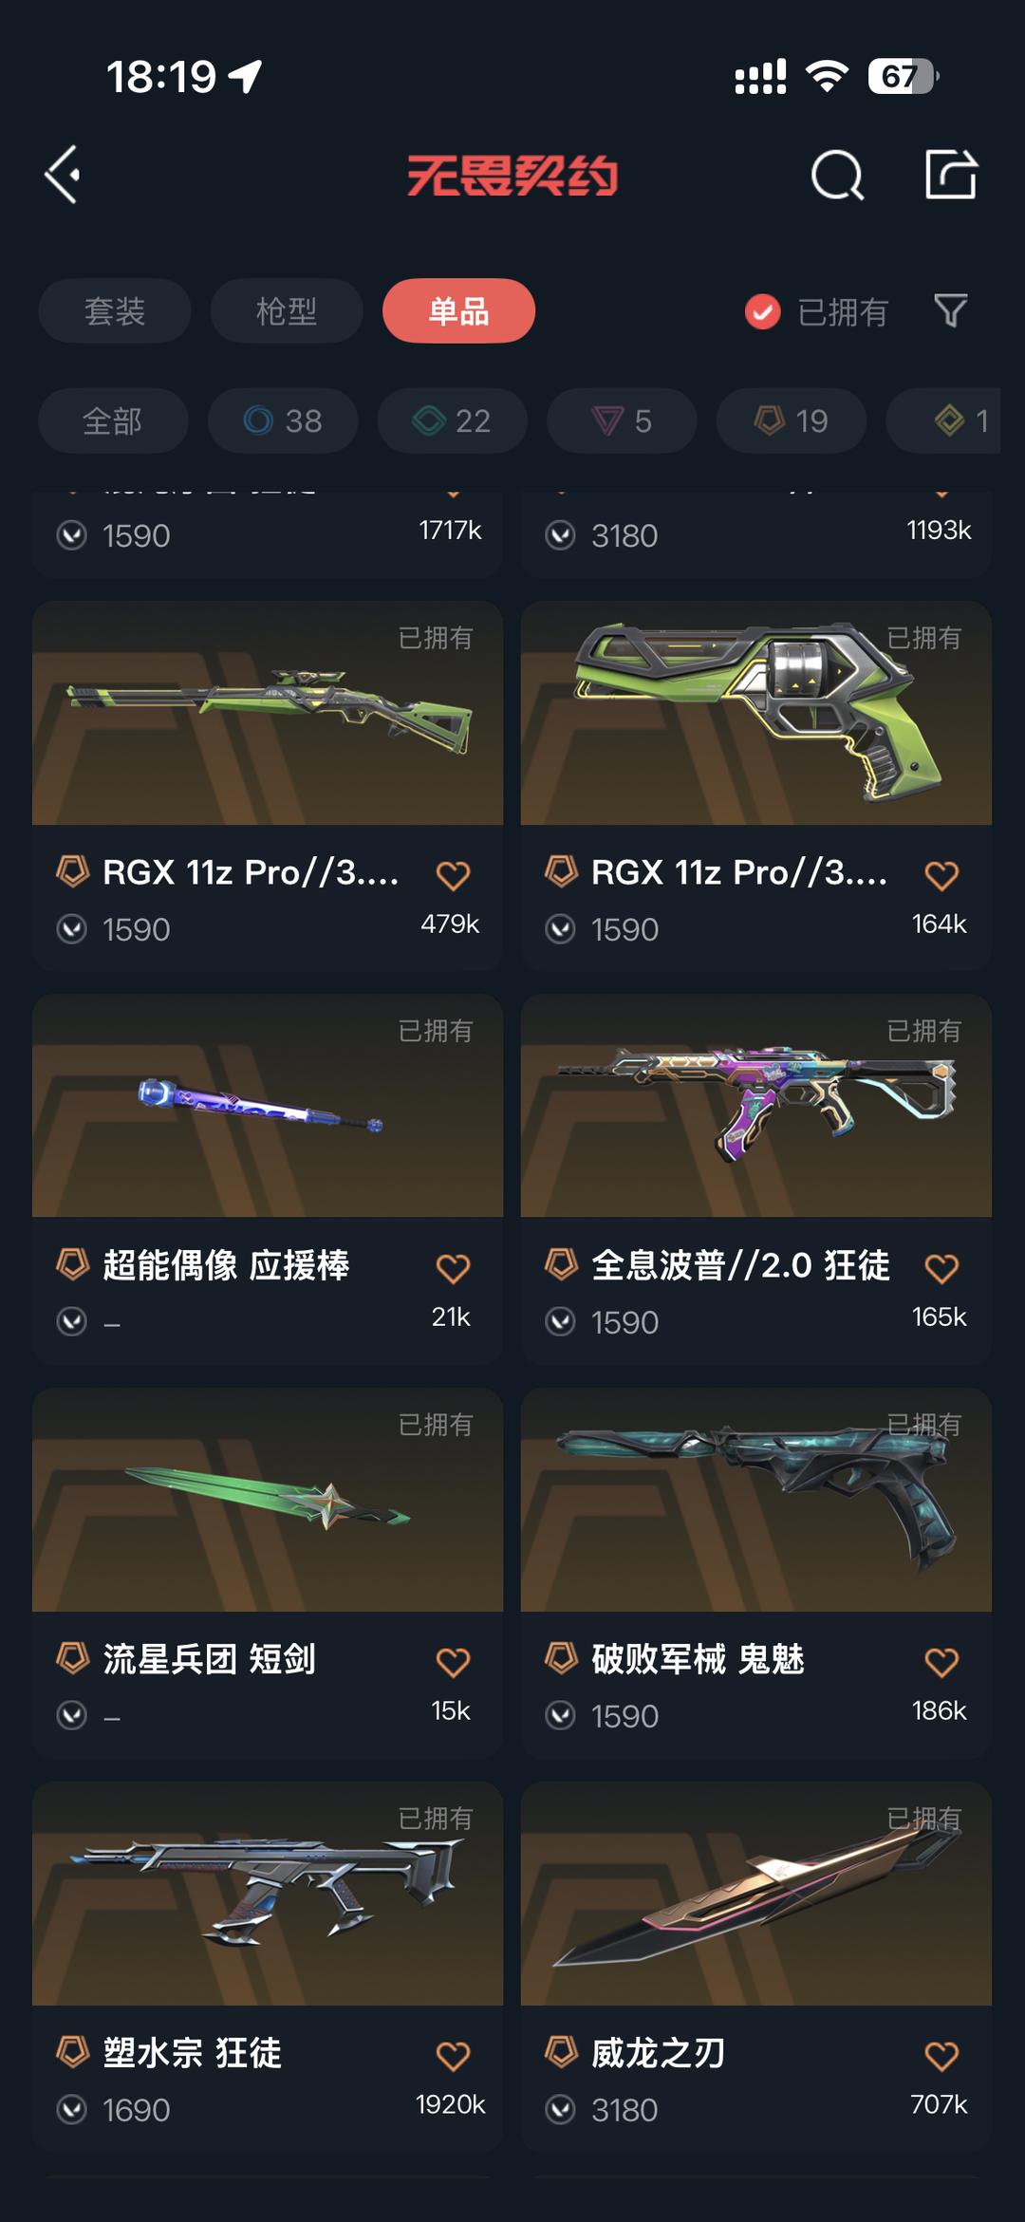
Task: Favorite the 超能偶像 应援棒 heart icon
Action: coord(453,1268)
